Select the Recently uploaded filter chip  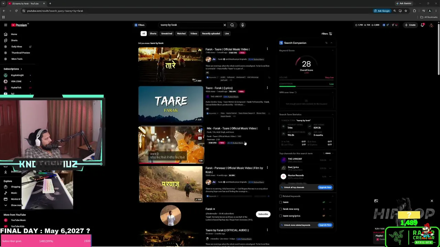(x=211, y=34)
